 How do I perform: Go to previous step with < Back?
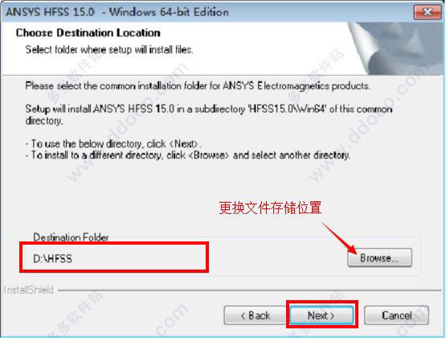point(255,315)
